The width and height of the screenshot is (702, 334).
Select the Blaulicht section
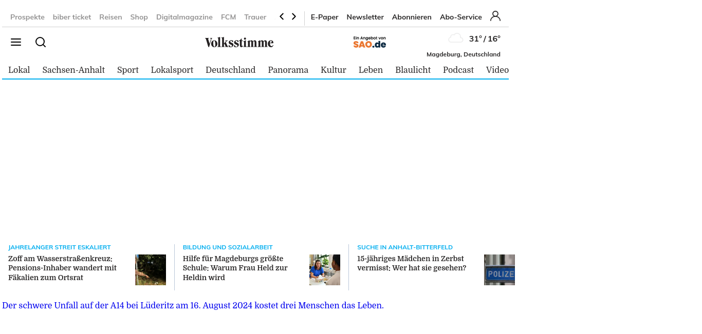(x=413, y=70)
